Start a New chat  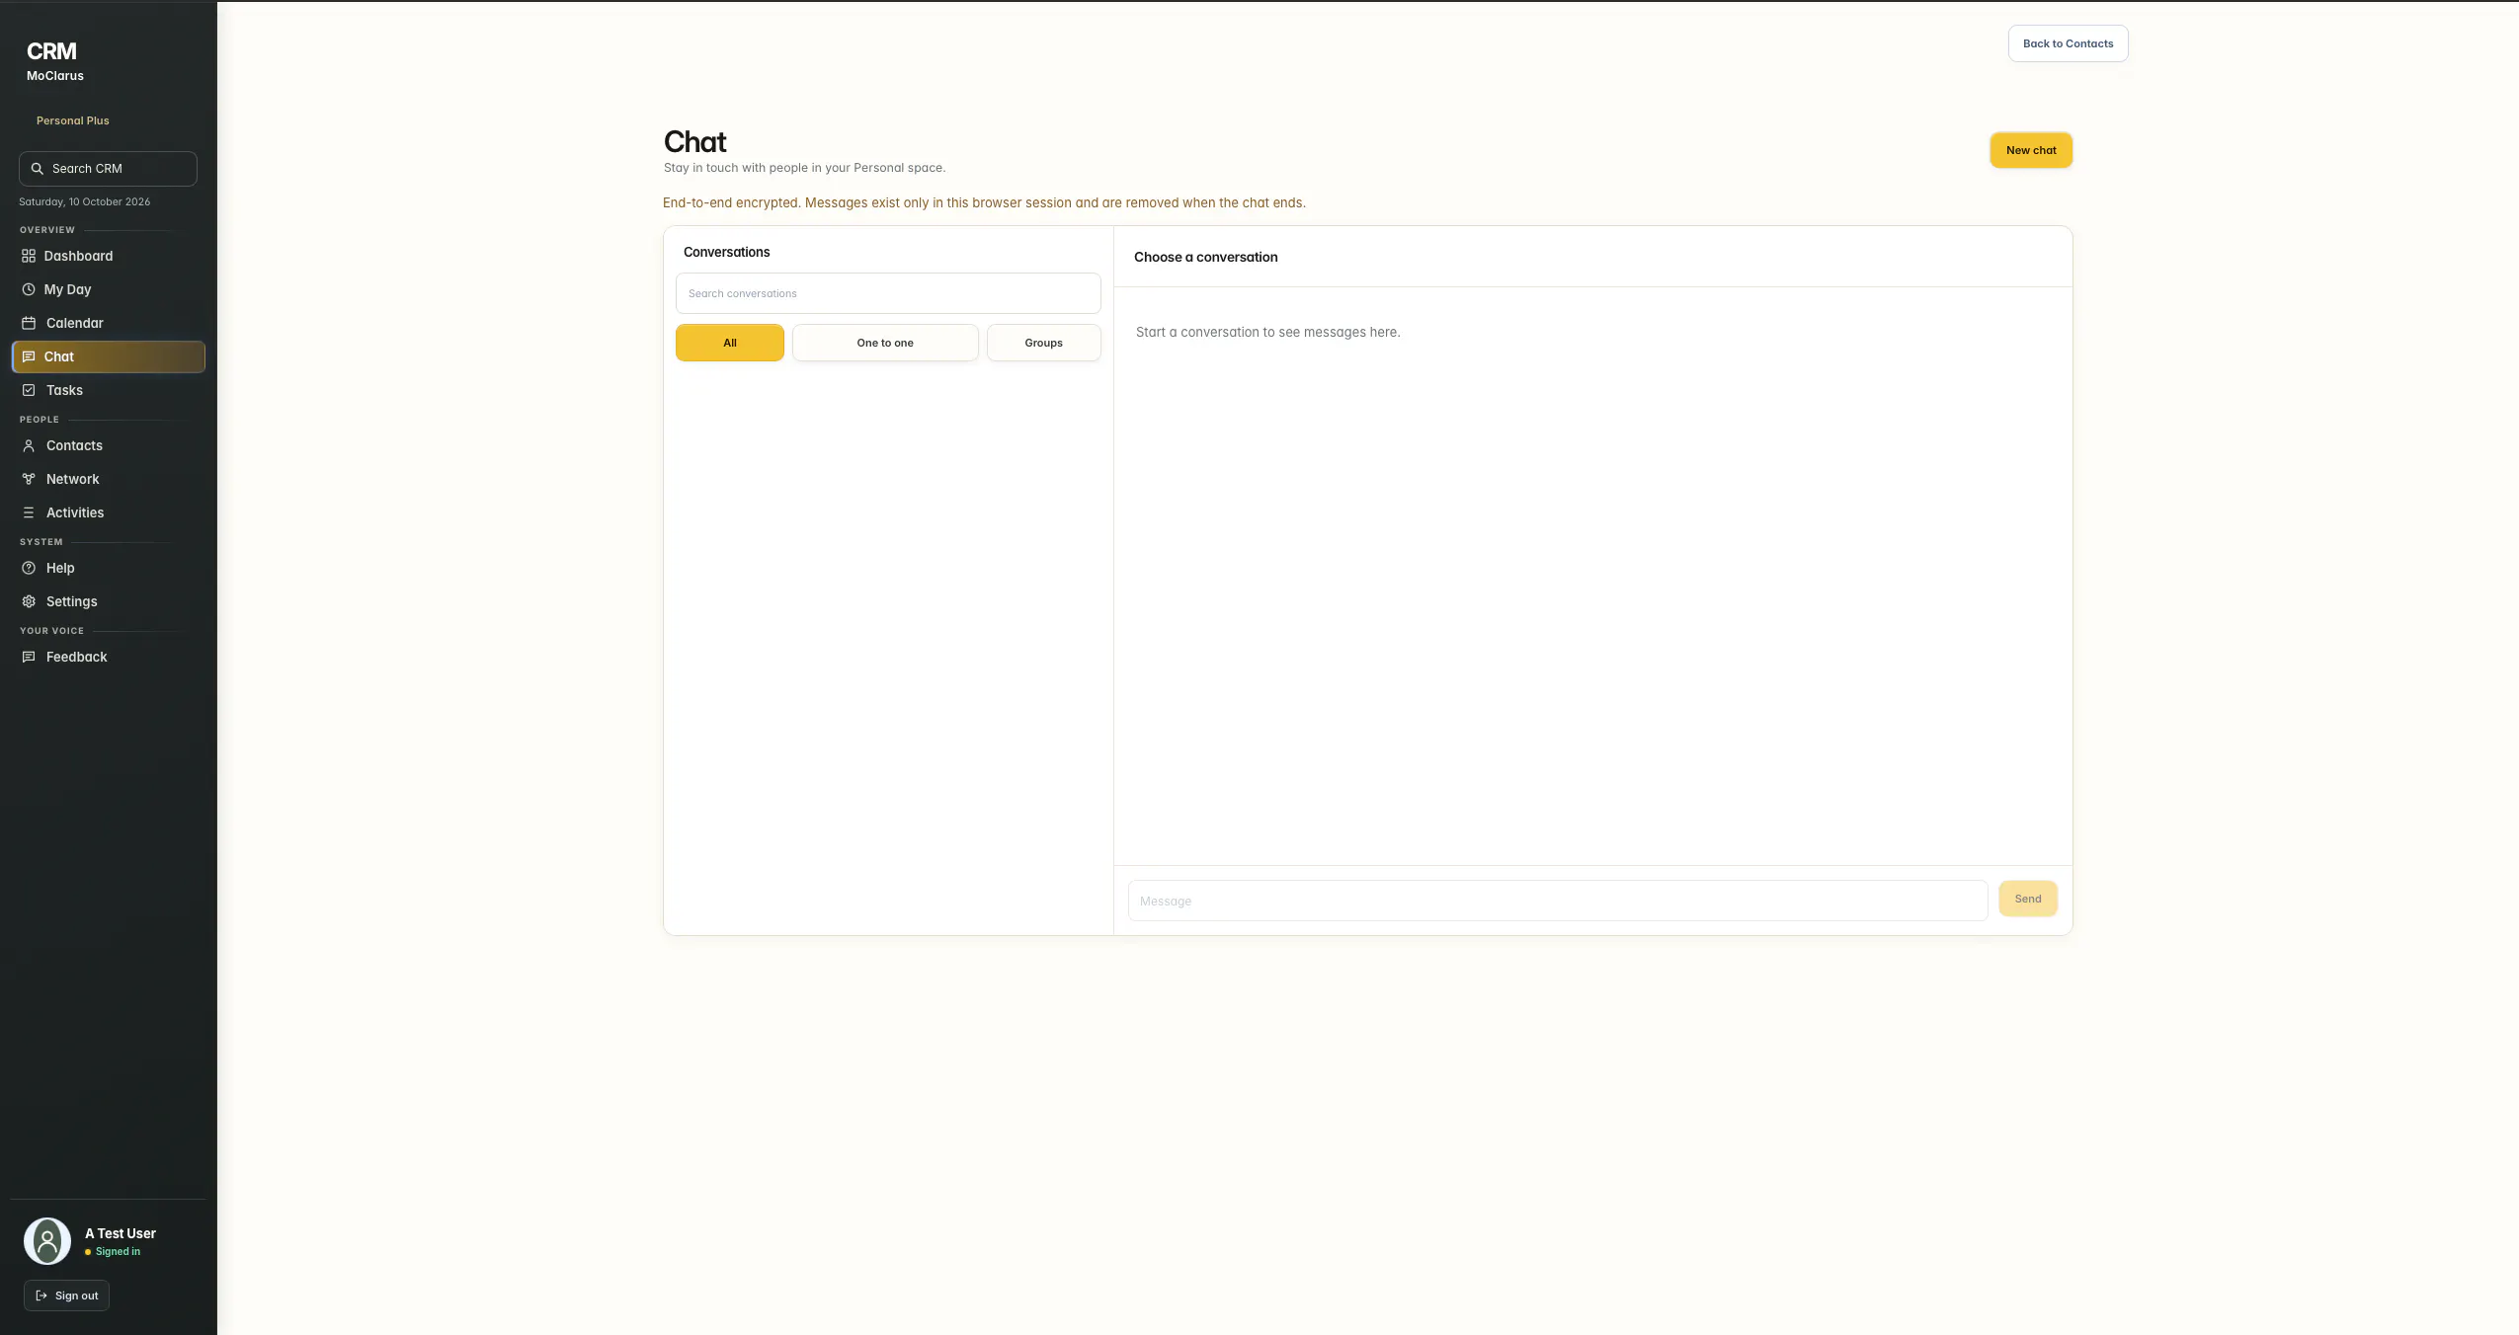(x=2031, y=150)
